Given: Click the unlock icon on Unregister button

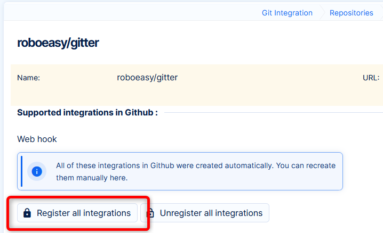Looking at the screenshot, I should 150,213.
